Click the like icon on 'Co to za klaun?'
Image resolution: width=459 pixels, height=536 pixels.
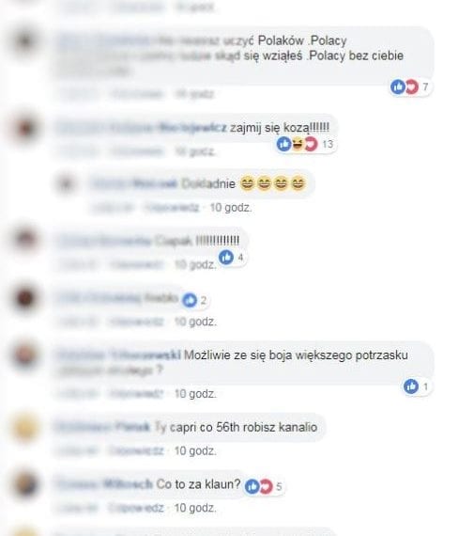tap(252, 486)
